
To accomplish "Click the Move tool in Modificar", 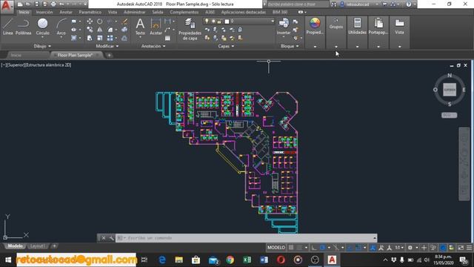I will pyautogui.click(x=90, y=22).
